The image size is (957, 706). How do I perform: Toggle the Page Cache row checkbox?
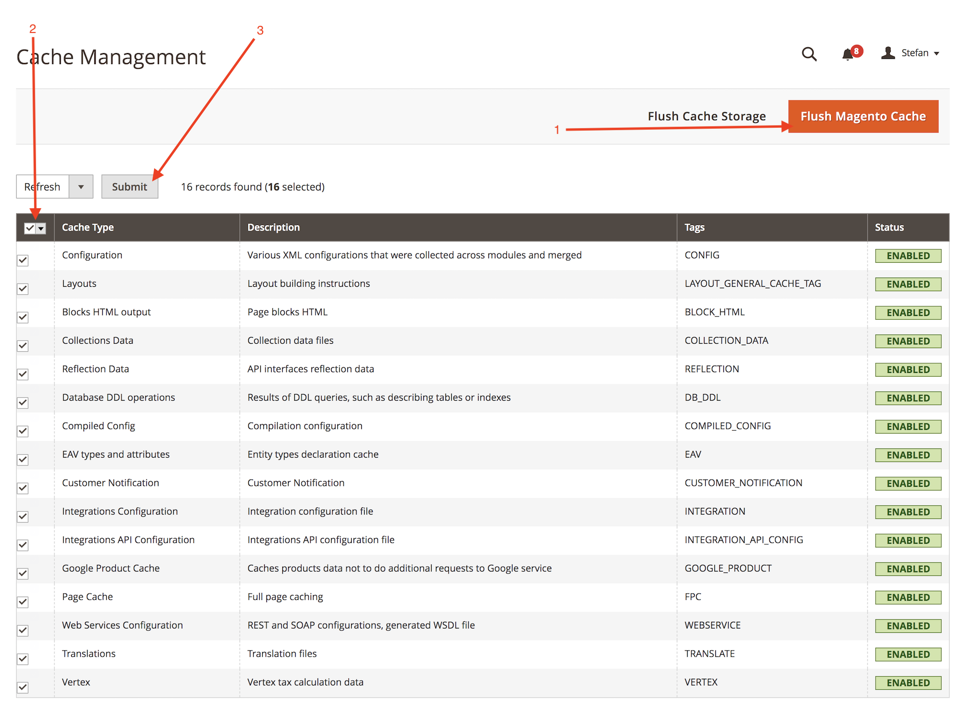pos(23,602)
